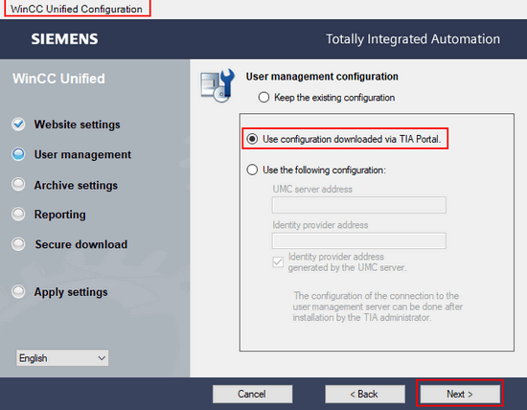Click the Website settings checkmark step icon
The image size is (527, 410).
click(x=18, y=125)
